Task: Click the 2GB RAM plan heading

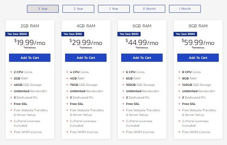Action: (30, 26)
